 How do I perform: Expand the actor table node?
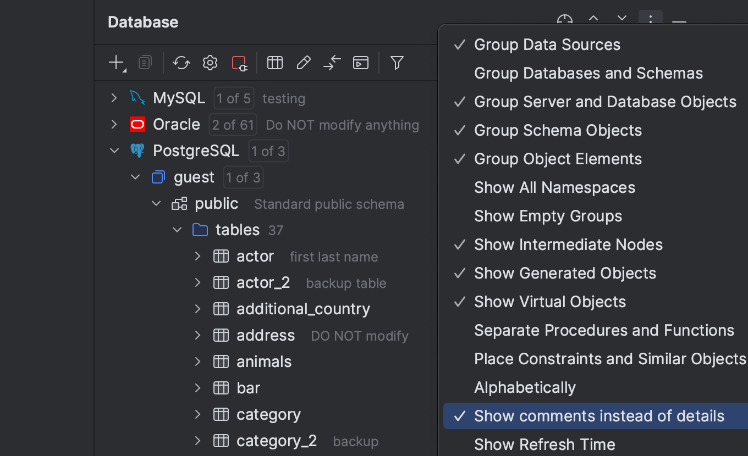(x=197, y=256)
